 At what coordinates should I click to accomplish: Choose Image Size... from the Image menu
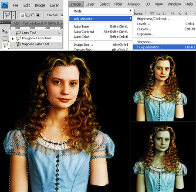click(x=101, y=45)
